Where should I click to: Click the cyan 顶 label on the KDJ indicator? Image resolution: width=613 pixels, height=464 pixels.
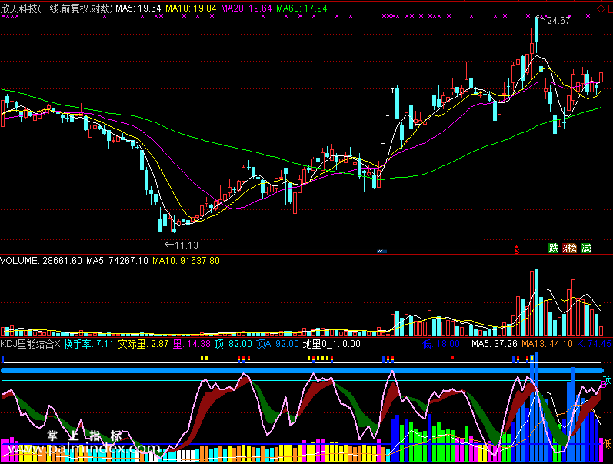coord(608,379)
